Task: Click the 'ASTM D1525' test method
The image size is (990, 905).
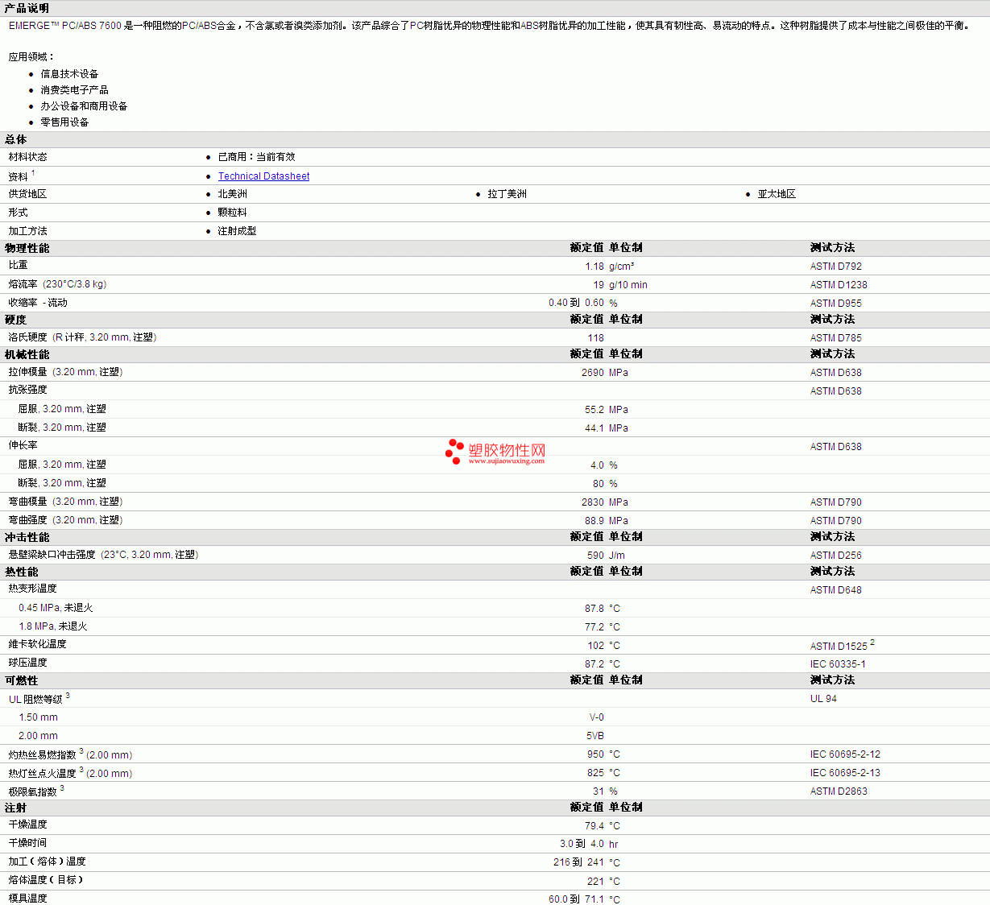Action: click(x=839, y=646)
